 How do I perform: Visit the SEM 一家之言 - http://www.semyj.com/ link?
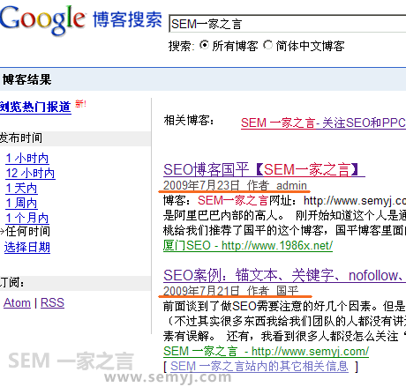point(266,351)
